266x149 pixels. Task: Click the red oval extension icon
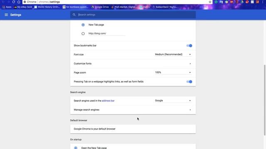click(x=247, y=2)
